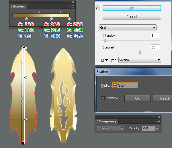
Task: Cycle Transparency panel view arrows
Action: [97, 121]
